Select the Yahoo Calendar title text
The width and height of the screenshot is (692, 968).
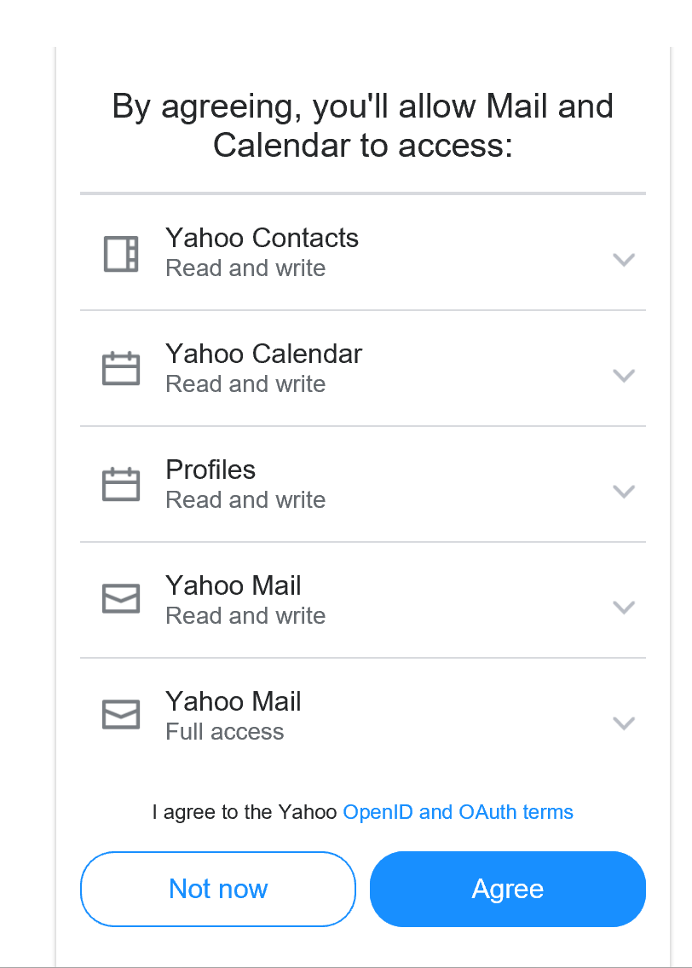point(263,354)
